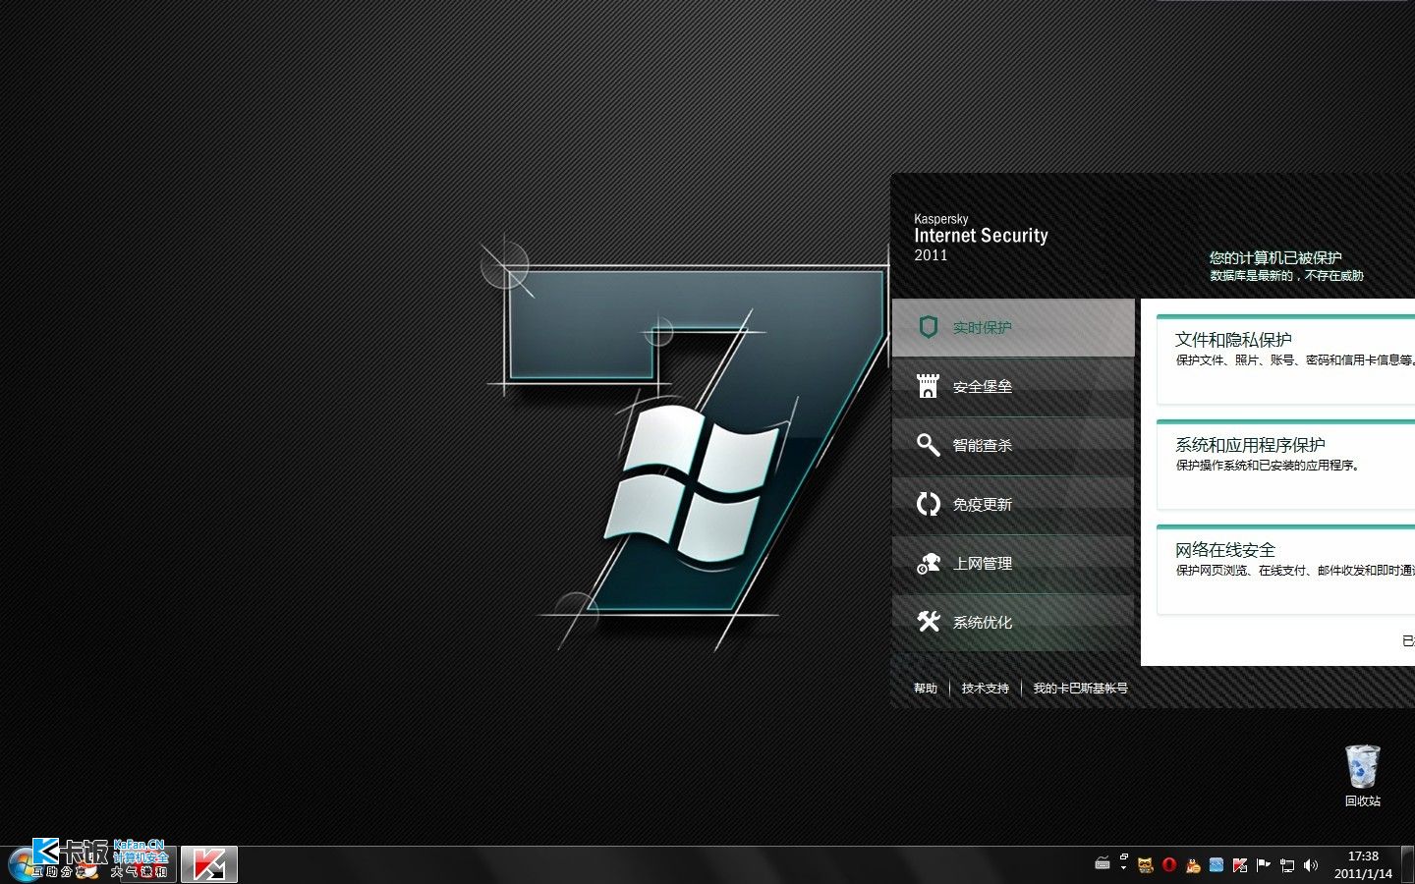Open the 系统优化 tools tab
Viewport: 1415px width, 884px height.
[x=1013, y=622]
